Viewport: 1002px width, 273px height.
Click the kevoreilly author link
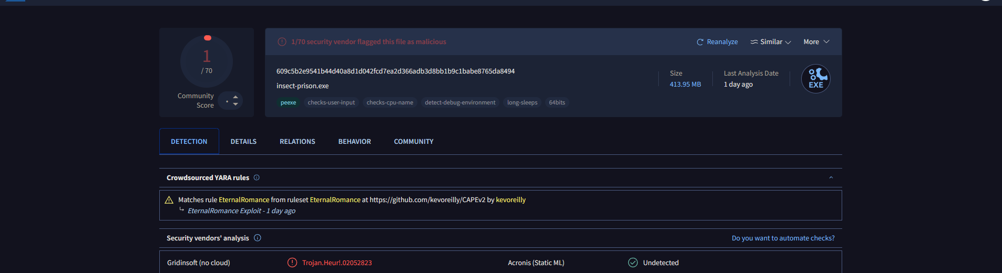[x=510, y=200]
